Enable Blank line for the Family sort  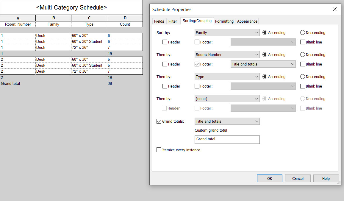click(302, 42)
